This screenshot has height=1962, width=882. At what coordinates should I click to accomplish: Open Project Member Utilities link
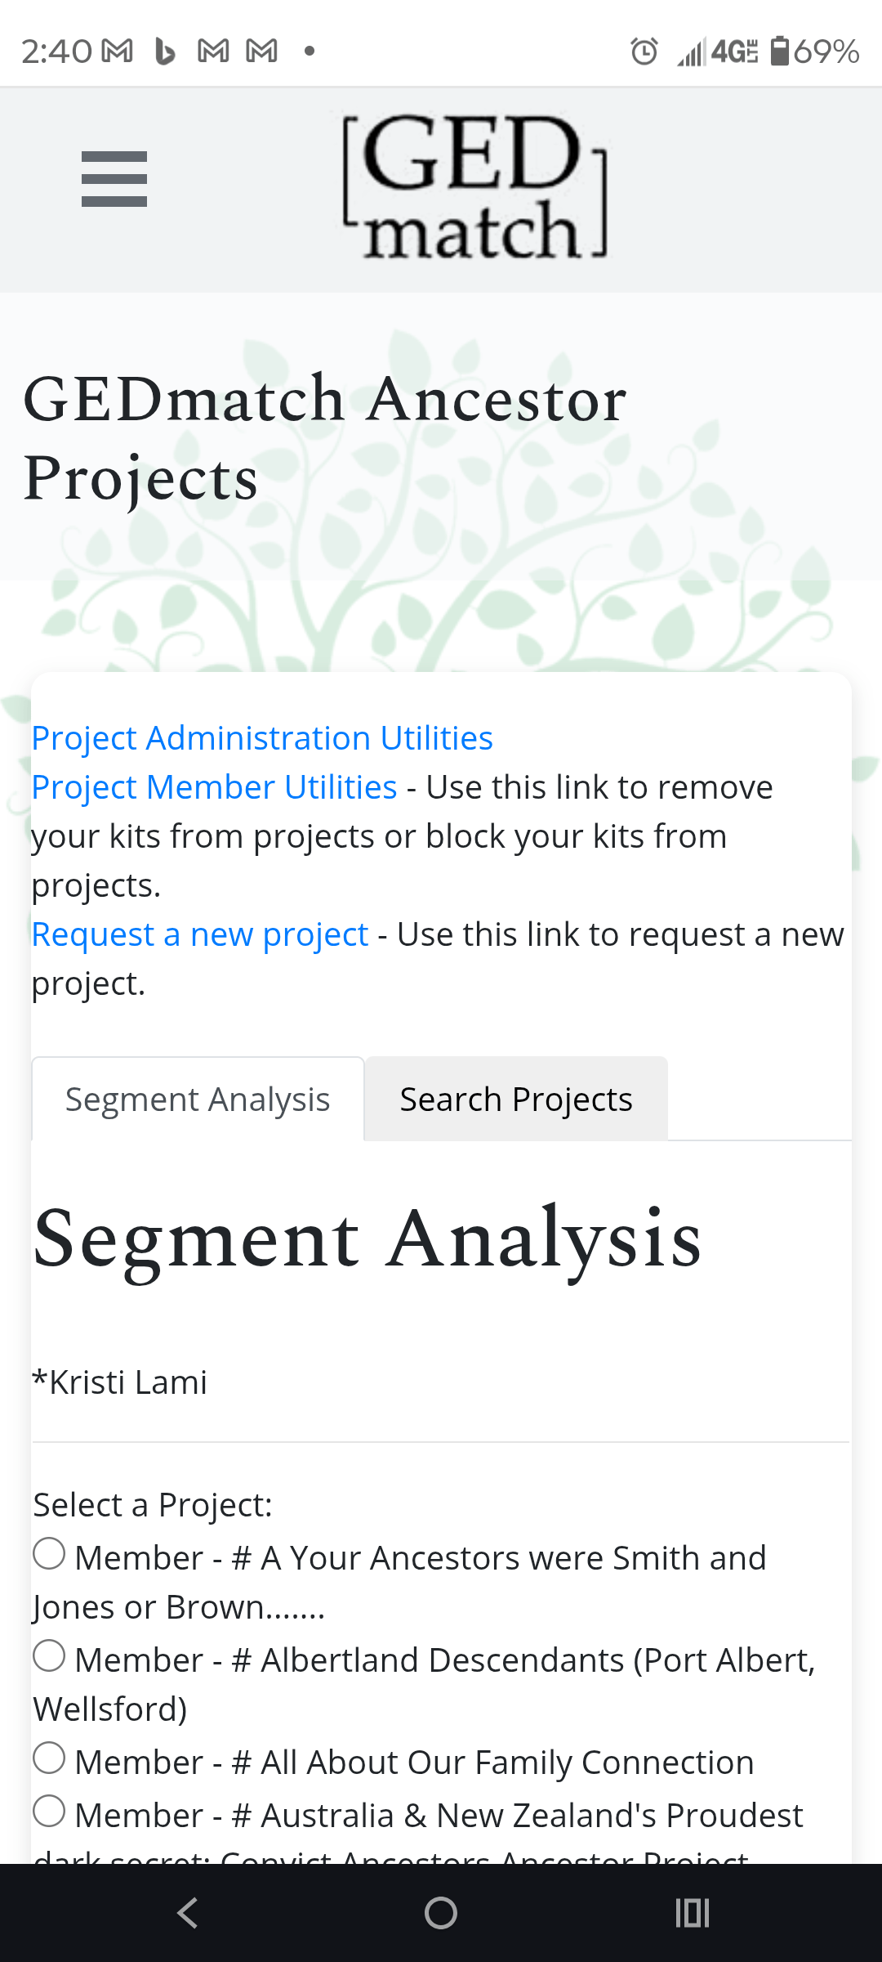click(x=215, y=786)
